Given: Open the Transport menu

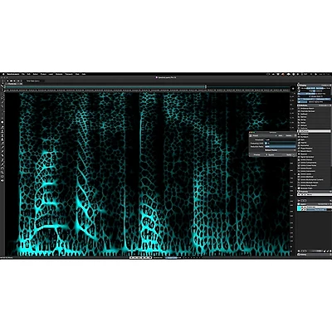Looking at the screenshot, I should coord(69,74).
